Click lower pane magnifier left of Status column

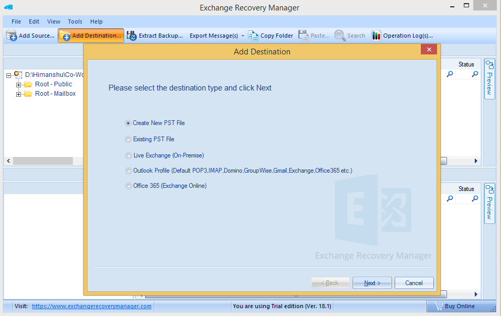(x=450, y=199)
